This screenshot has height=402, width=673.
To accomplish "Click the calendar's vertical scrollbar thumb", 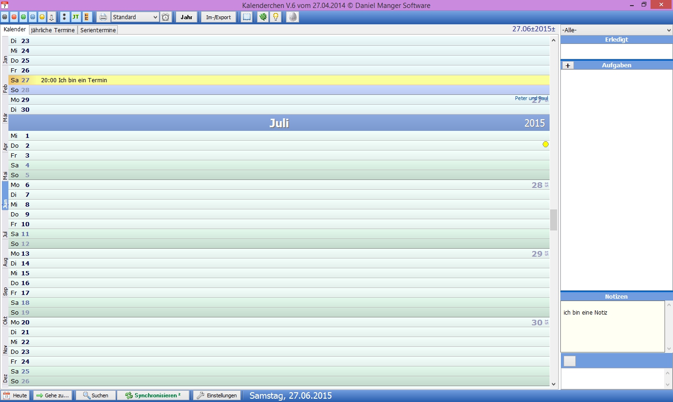I will point(553,220).
